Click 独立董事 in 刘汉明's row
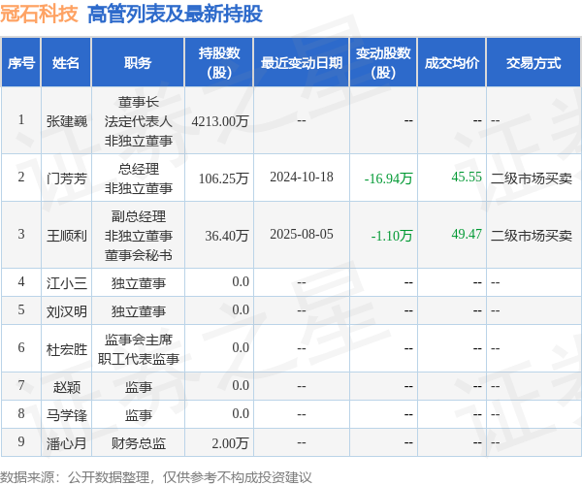582x486 pixels. click(138, 311)
